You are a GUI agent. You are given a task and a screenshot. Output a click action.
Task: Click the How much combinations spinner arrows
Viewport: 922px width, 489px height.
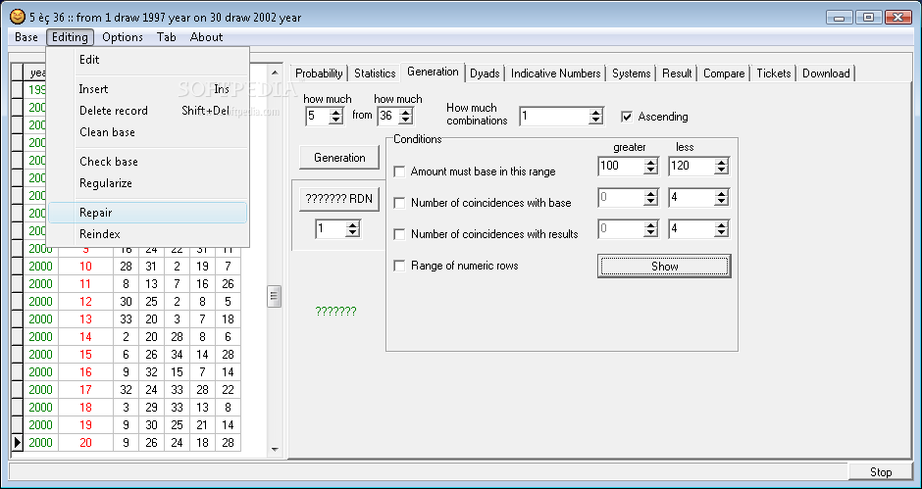[596, 116]
